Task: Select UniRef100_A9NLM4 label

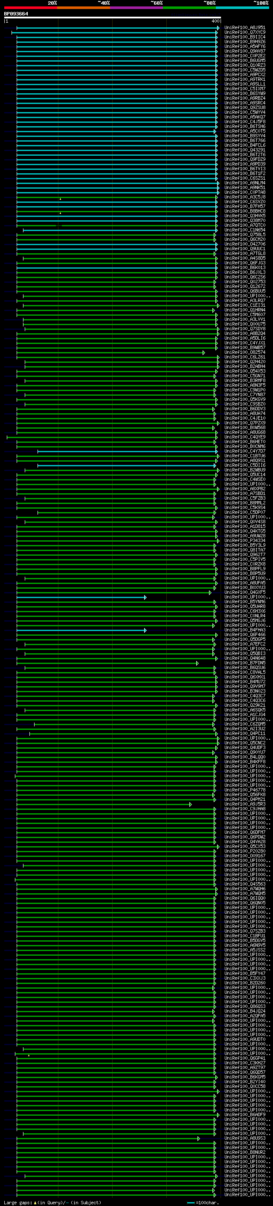Action: point(245,183)
